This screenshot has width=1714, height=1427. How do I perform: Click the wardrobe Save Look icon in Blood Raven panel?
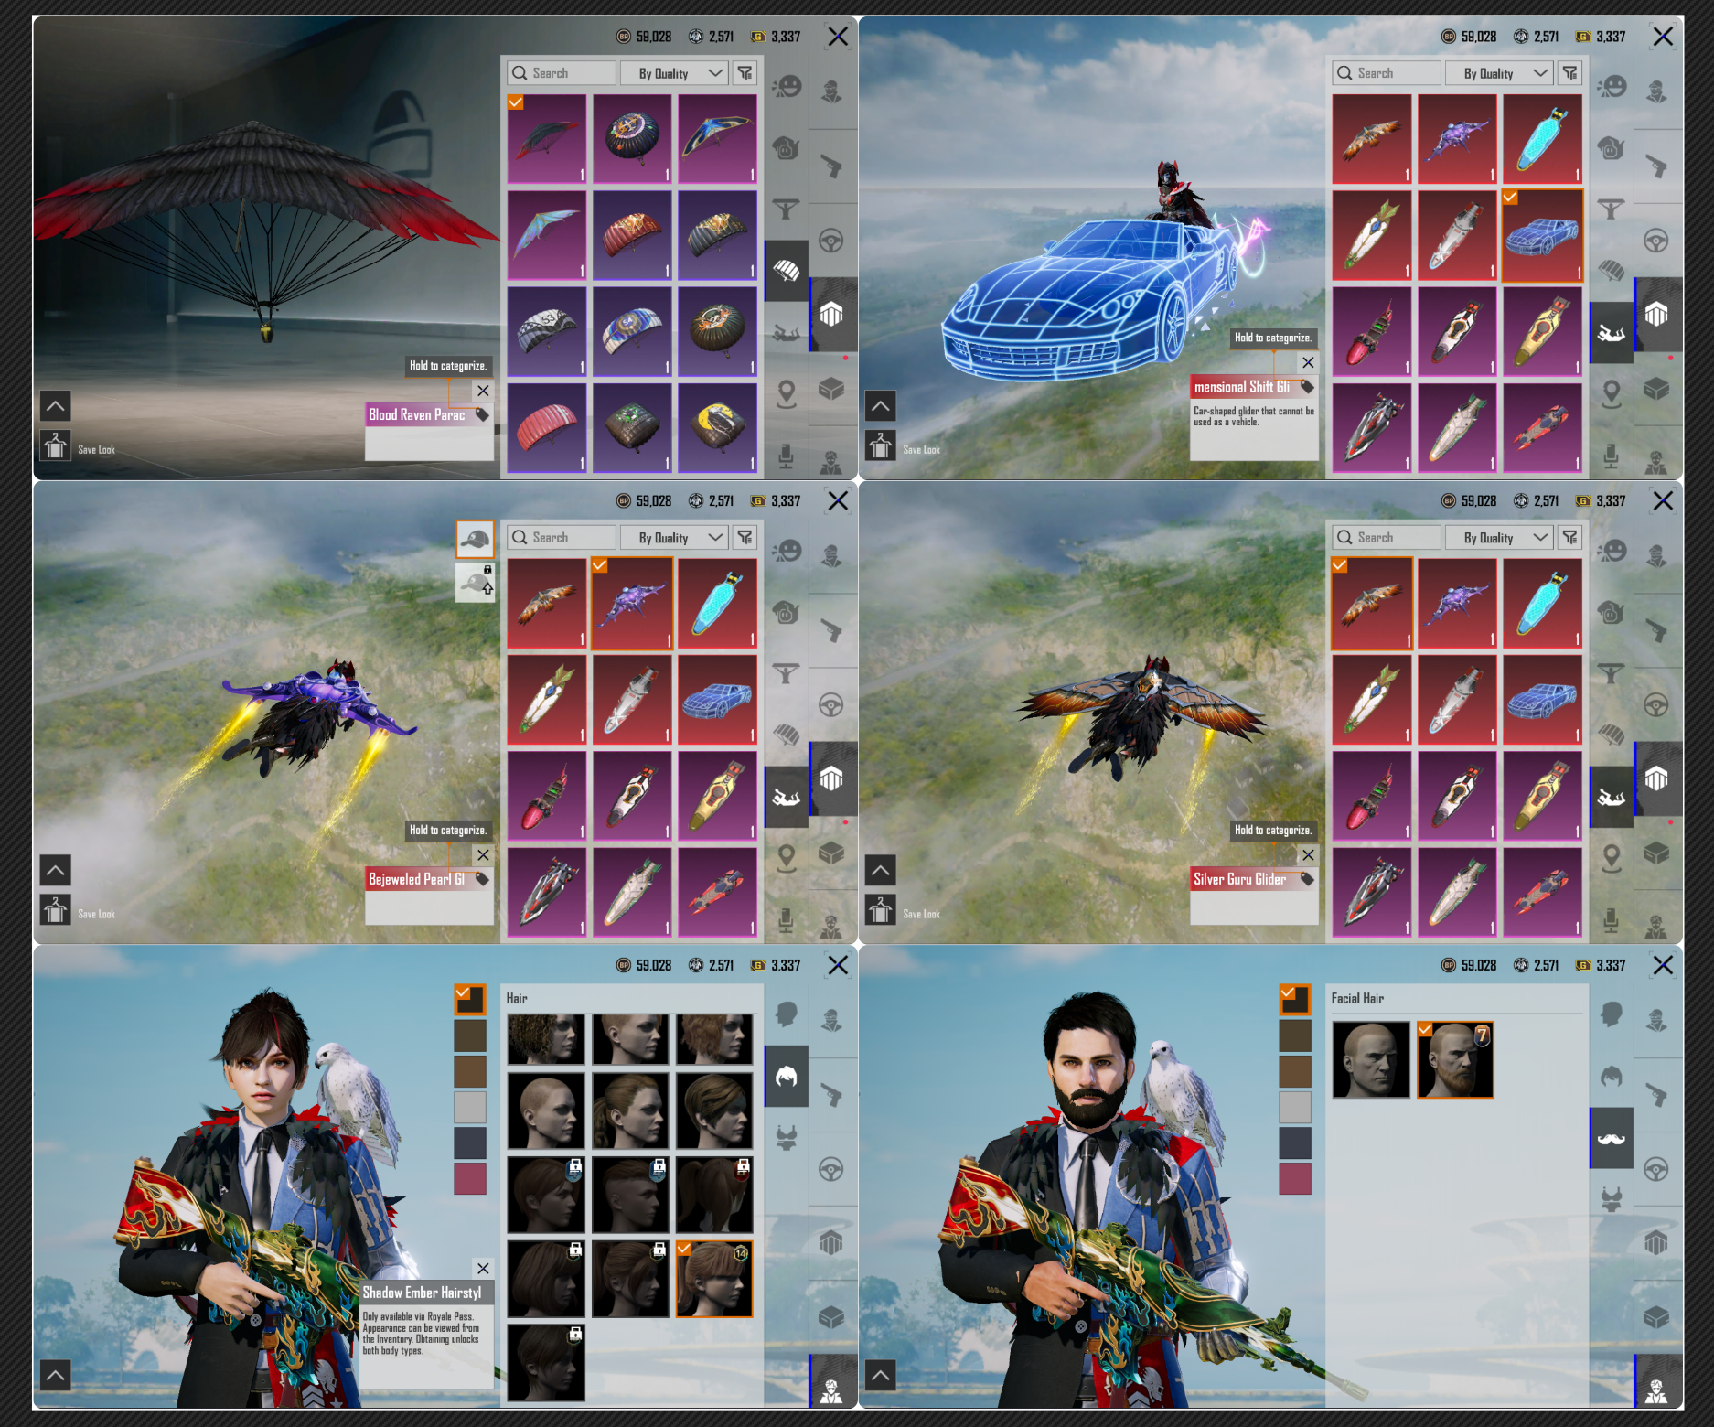pos(56,446)
